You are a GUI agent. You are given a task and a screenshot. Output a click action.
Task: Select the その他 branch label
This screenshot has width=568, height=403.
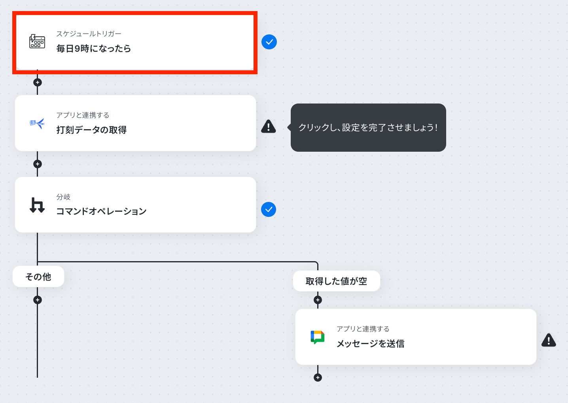38,277
